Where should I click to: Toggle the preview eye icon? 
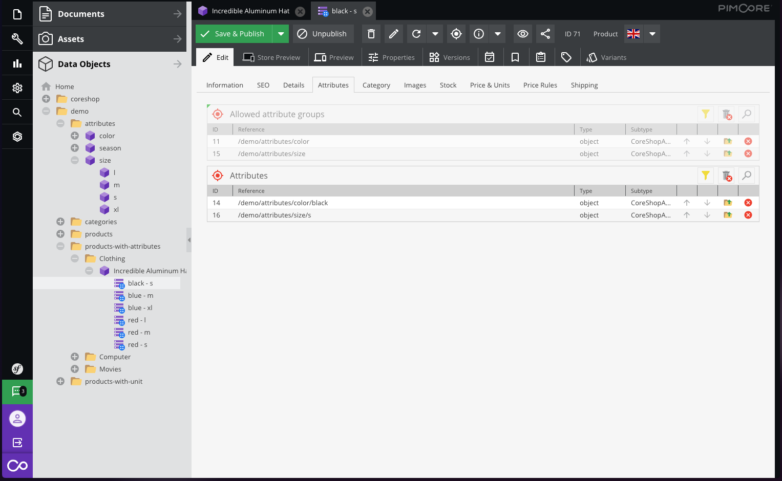pyautogui.click(x=522, y=34)
